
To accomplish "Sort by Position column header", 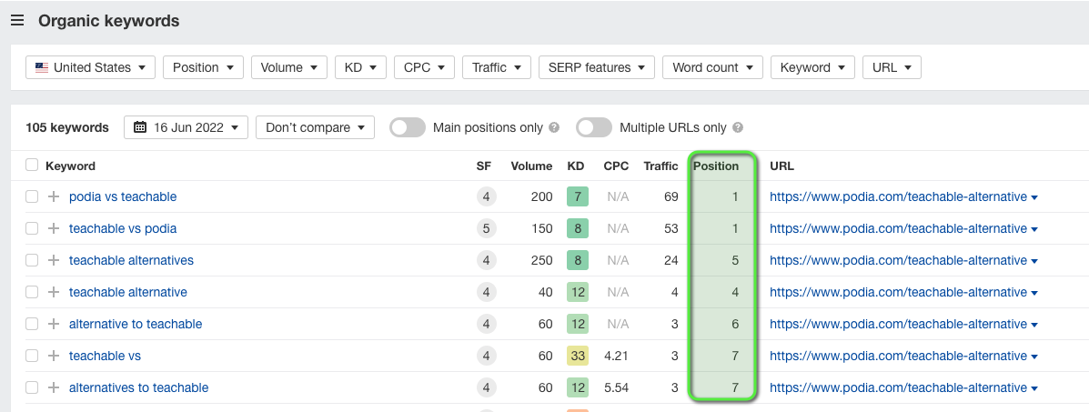I will click(x=716, y=166).
